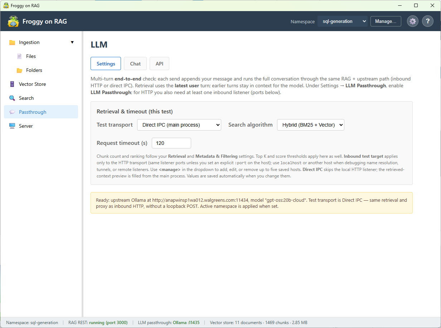Click status bar 'Namespace: sql-generation'
This screenshot has height=328, width=441.
click(x=32, y=322)
